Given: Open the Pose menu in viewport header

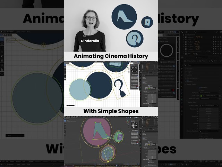Looking at the screenshot, I should pos(28,32).
